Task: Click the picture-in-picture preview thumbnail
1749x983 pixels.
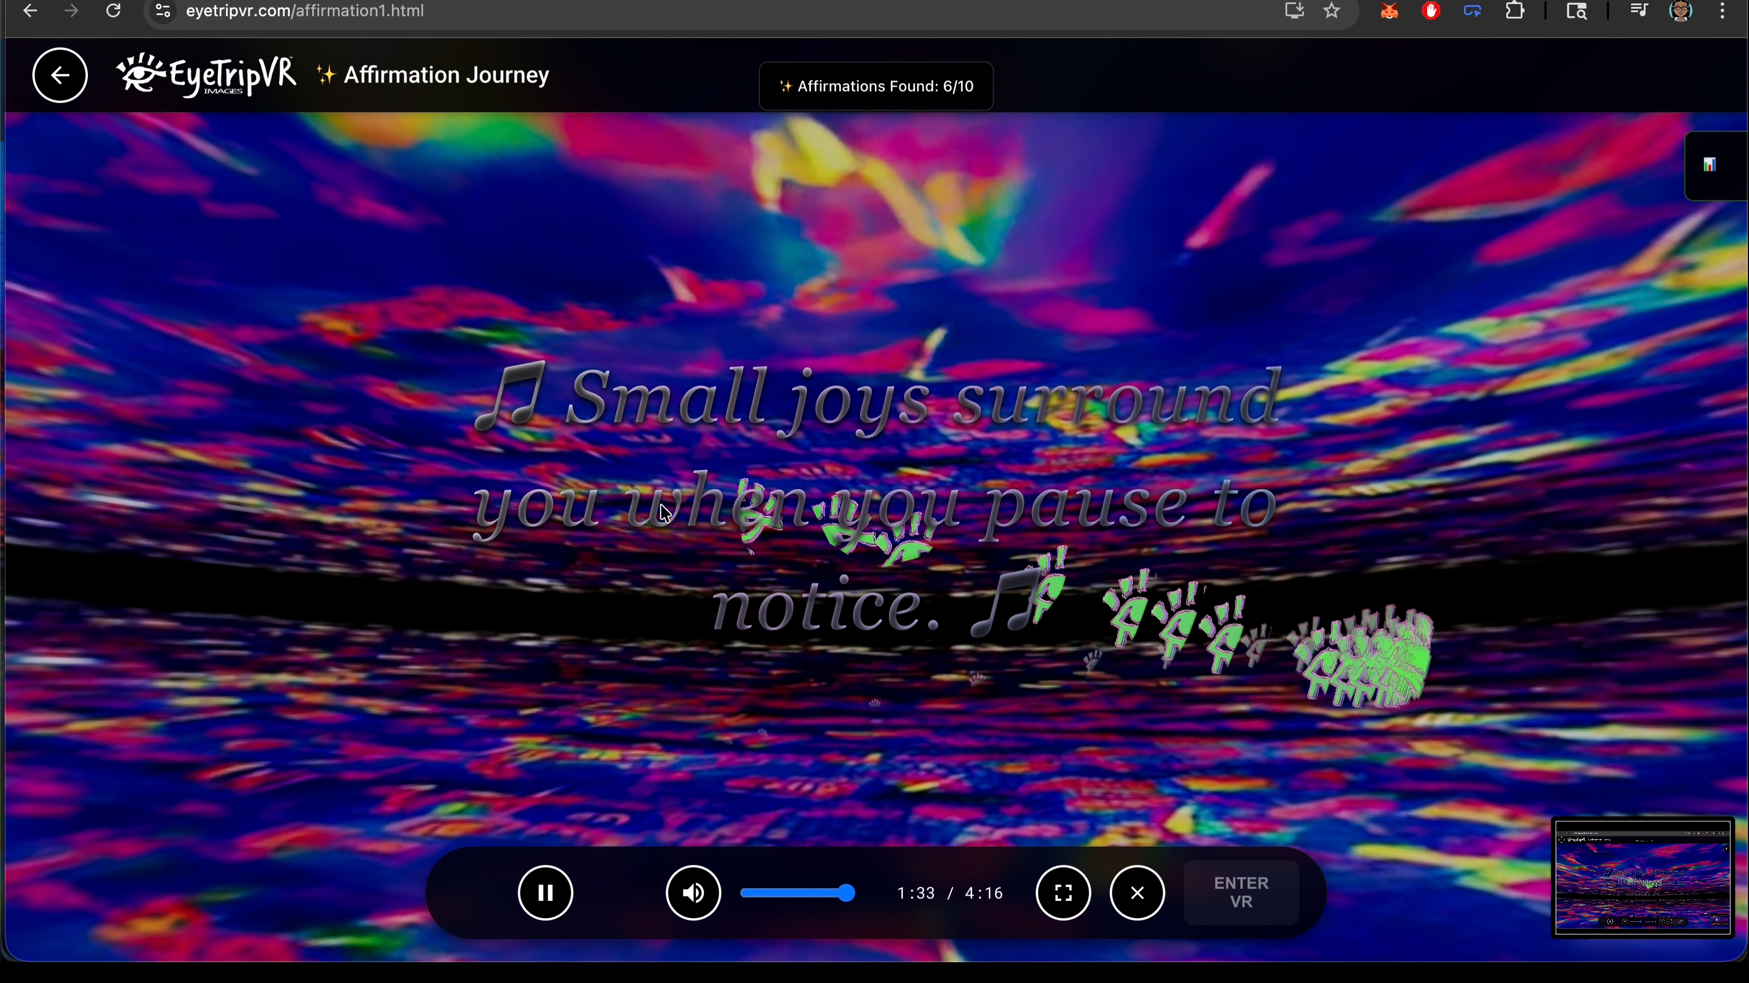Action: tap(1643, 877)
